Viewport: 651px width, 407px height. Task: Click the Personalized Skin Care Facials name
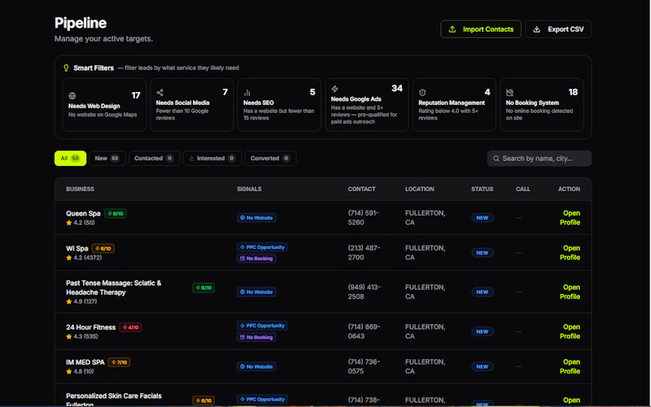[113, 400]
